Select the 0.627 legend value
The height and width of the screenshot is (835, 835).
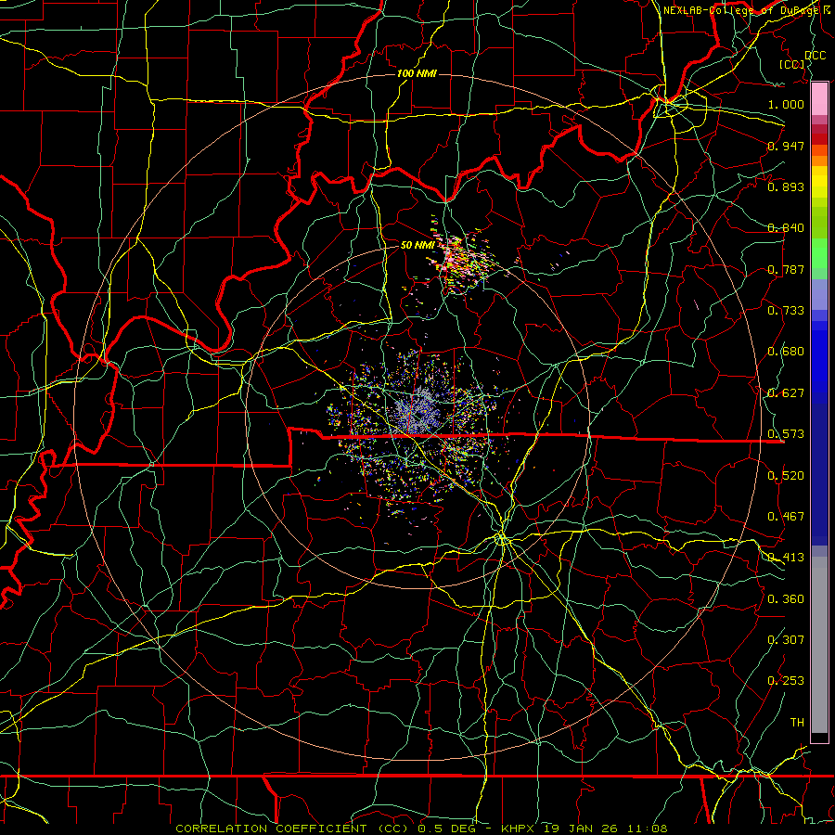[786, 393]
